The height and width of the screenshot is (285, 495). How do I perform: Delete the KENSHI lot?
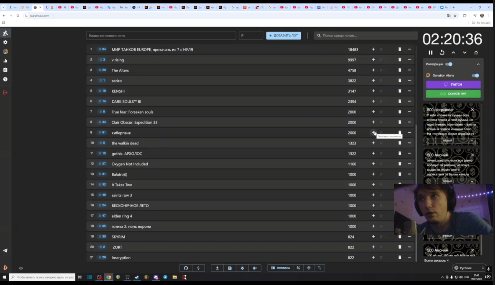[400, 91]
